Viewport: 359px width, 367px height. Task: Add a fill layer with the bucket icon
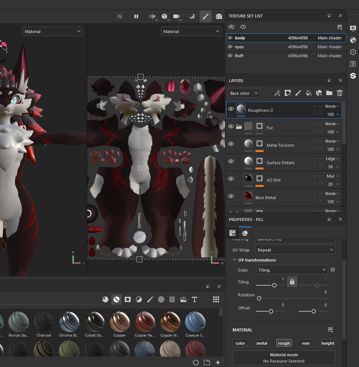click(x=308, y=93)
